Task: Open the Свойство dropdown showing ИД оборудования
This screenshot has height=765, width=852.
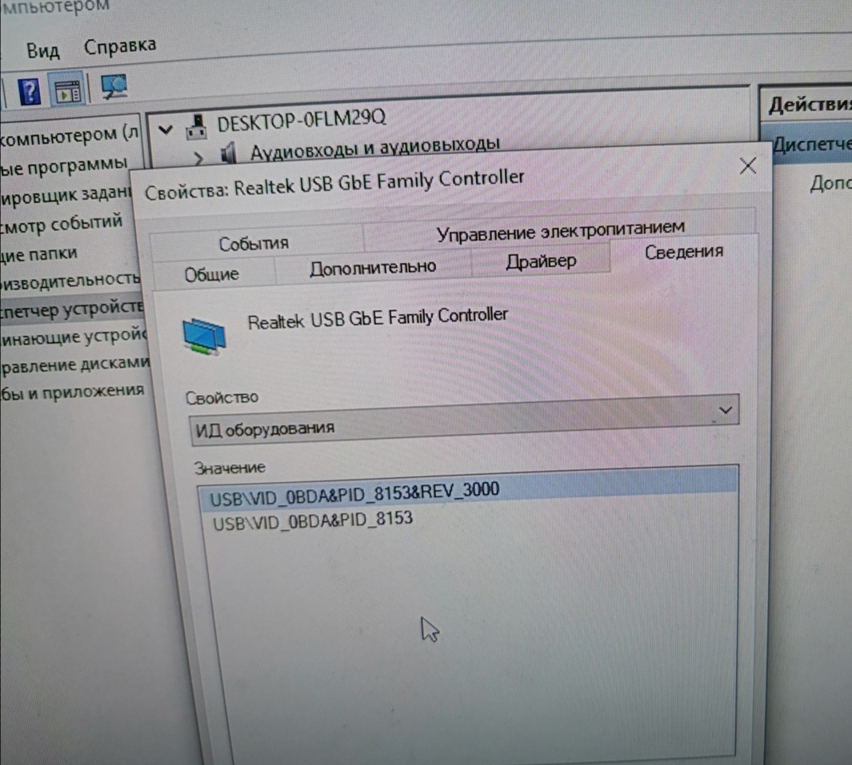Action: click(x=464, y=420)
